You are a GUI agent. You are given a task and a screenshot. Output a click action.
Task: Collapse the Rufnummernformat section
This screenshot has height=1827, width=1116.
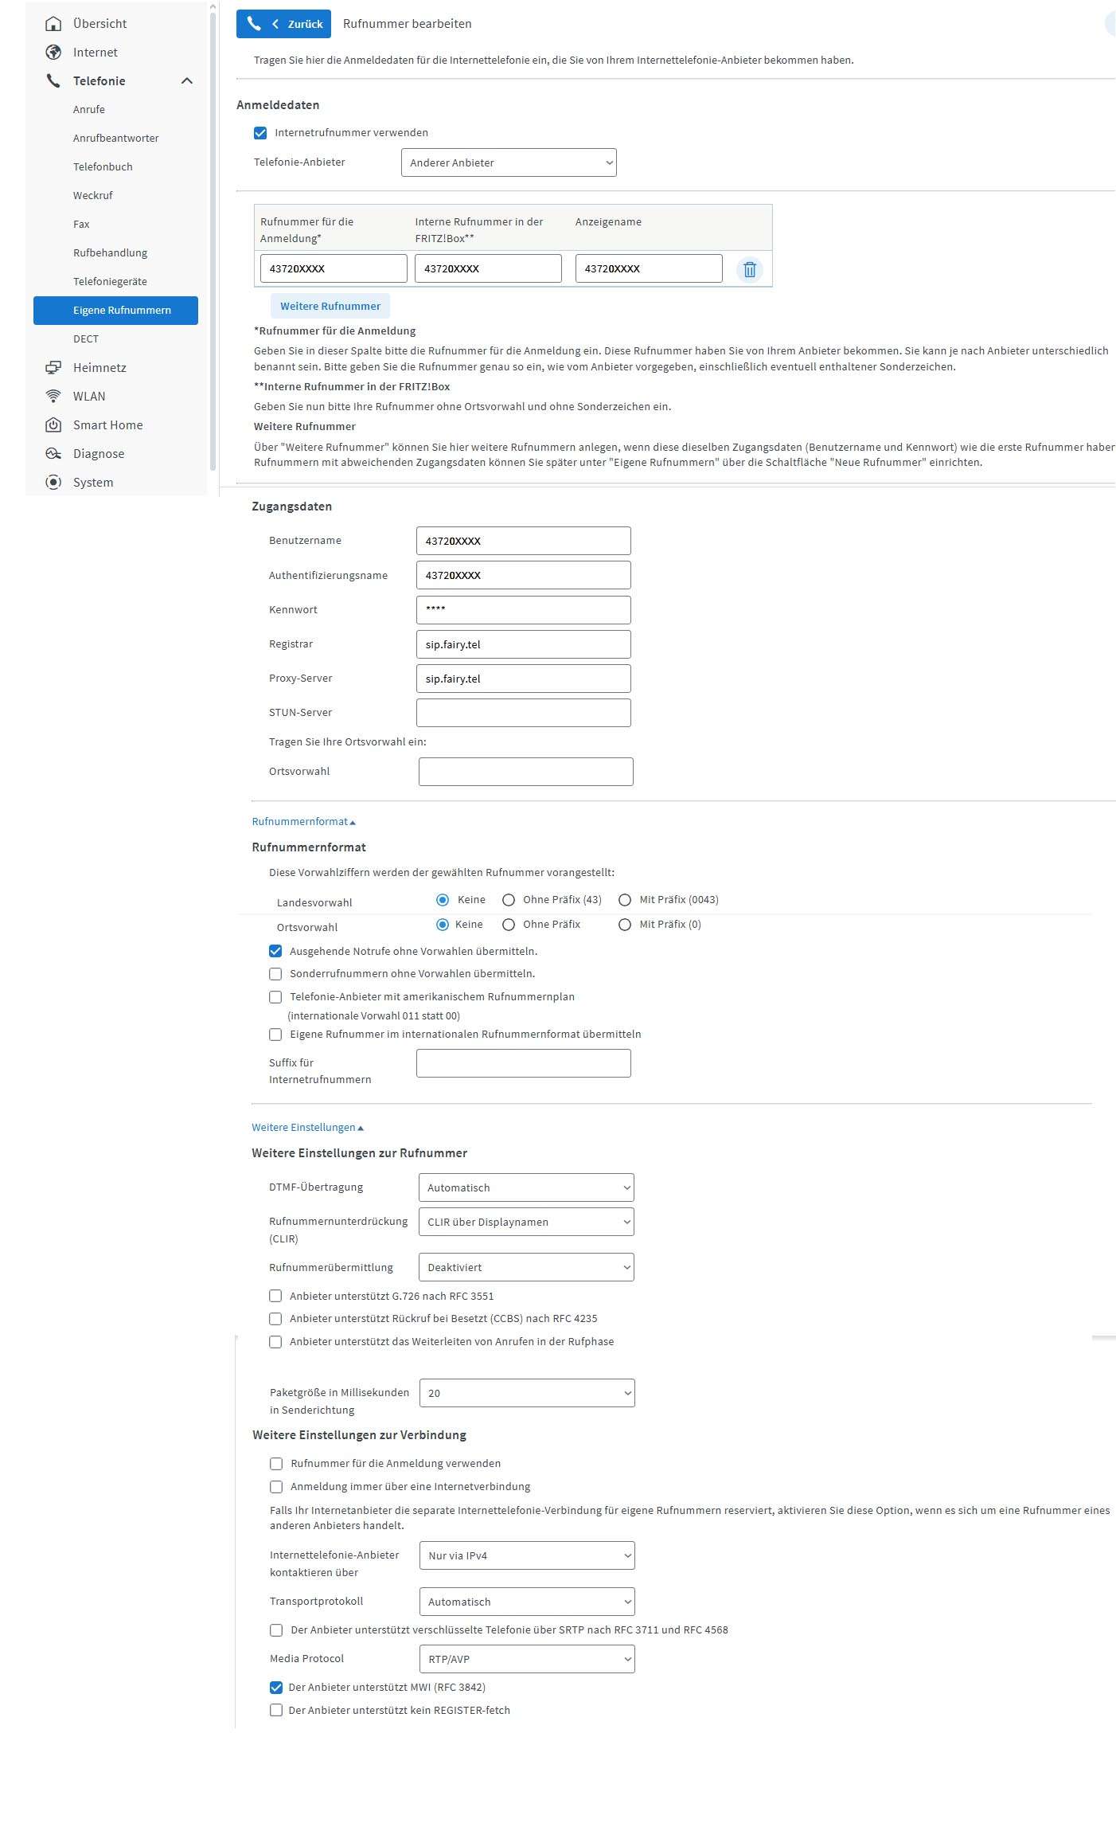[303, 822]
